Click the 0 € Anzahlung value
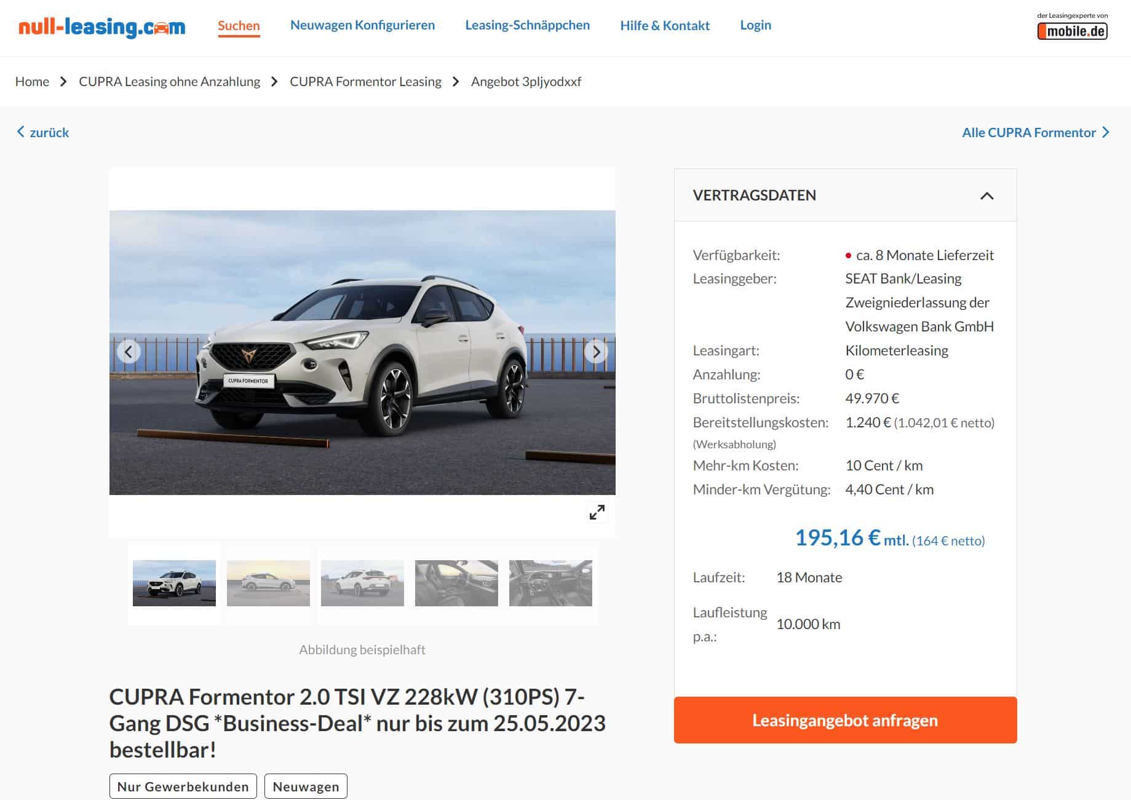The image size is (1131, 800). pos(854,374)
